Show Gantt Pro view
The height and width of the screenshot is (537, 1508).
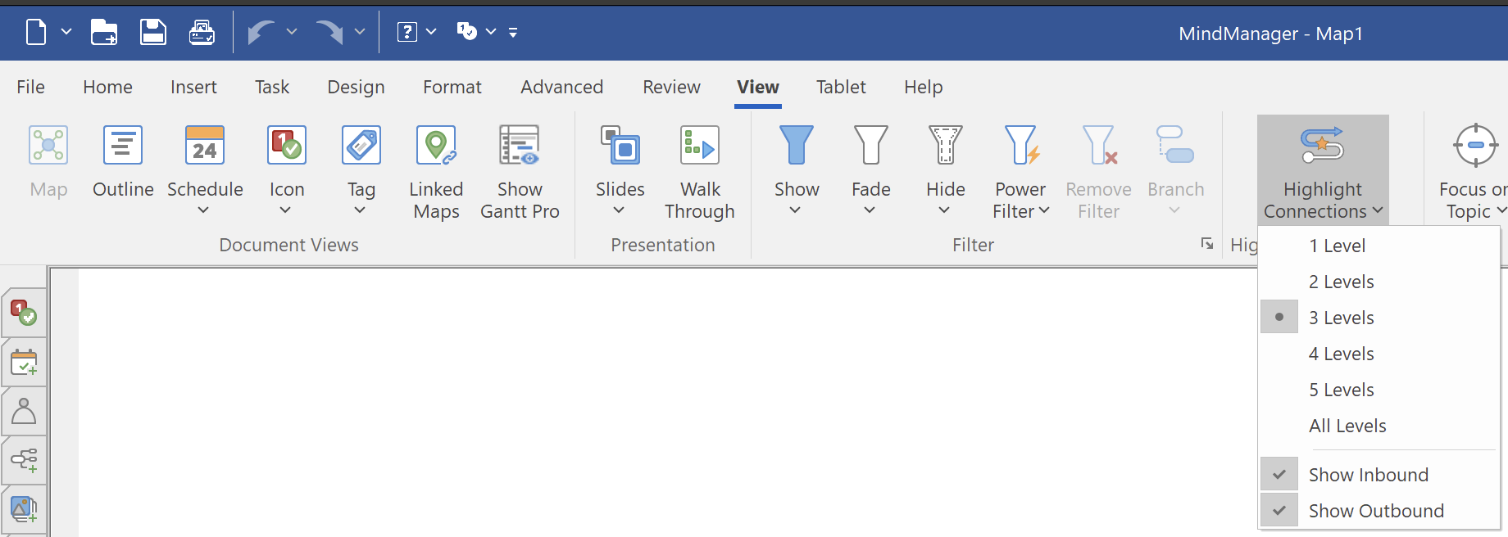click(520, 172)
